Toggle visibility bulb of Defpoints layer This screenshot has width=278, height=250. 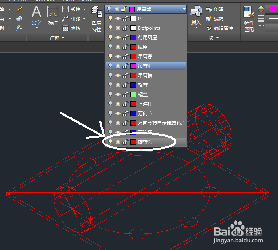pyautogui.click(x=110, y=28)
